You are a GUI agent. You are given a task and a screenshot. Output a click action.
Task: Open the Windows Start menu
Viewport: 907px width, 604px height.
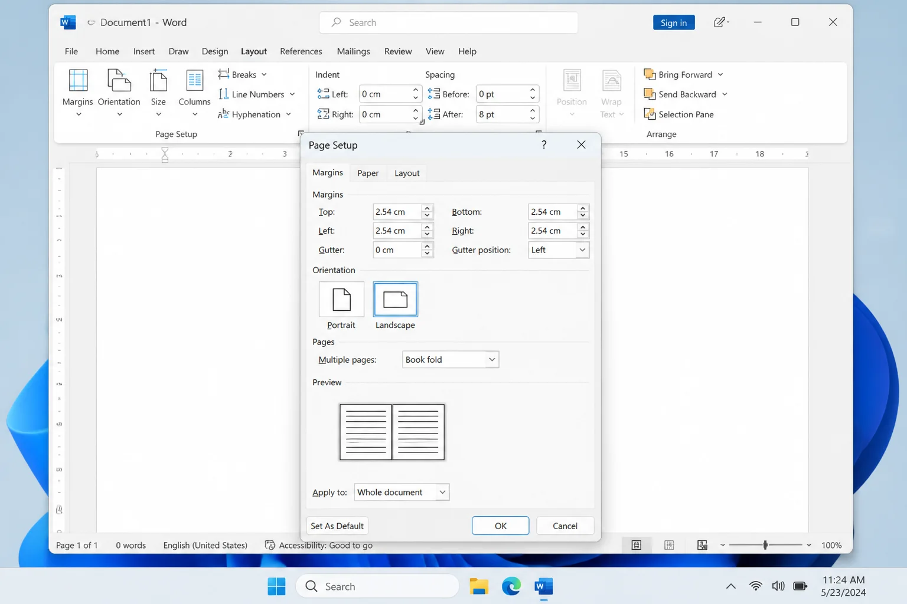tap(276, 586)
